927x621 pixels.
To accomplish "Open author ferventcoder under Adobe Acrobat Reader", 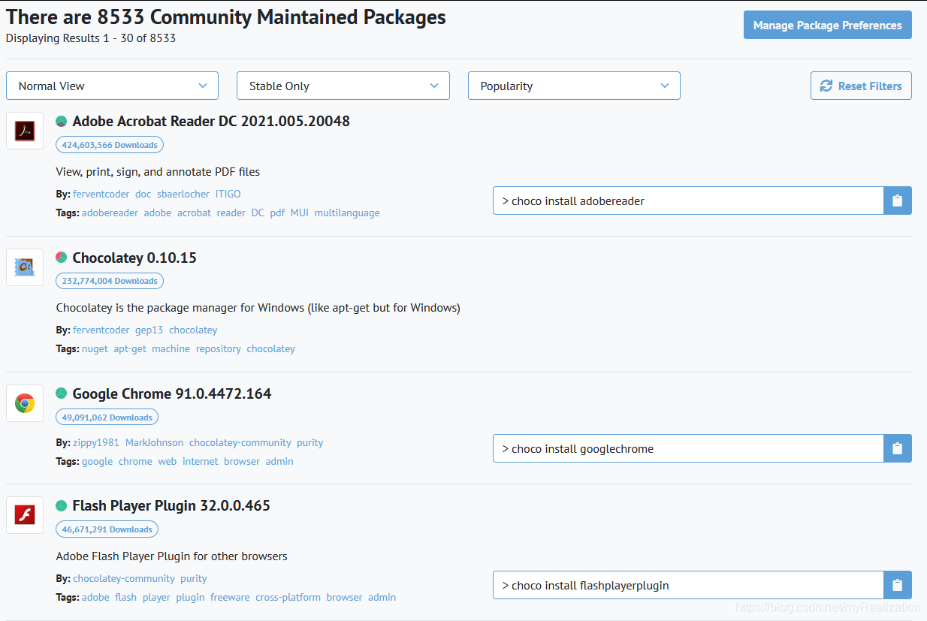I will (101, 194).
